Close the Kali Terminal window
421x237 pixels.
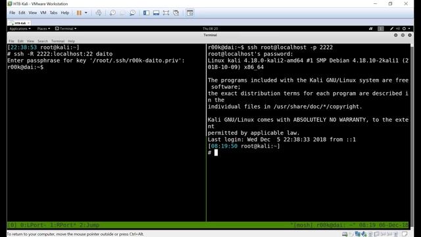(410, 35)
